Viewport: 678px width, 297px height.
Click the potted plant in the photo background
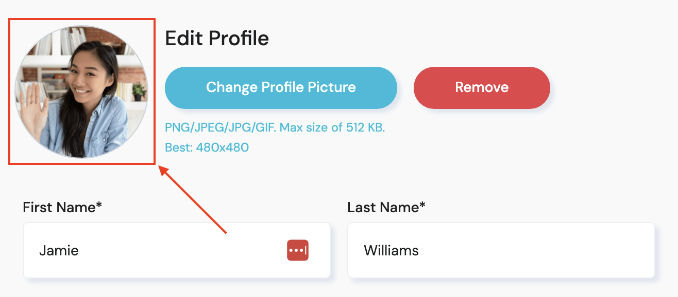139,91
